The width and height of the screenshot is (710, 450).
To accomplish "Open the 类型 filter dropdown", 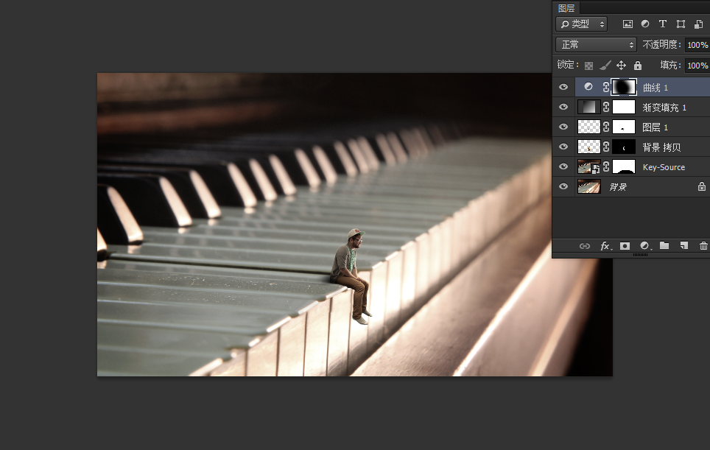I will 581,24.
